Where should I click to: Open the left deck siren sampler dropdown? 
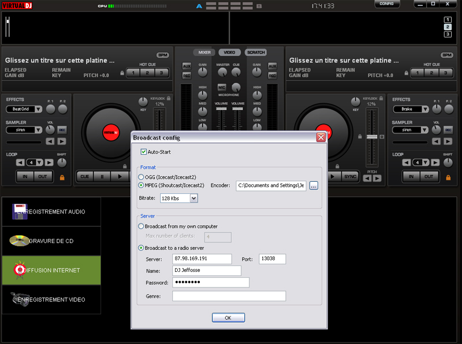(x=39, y=130)
